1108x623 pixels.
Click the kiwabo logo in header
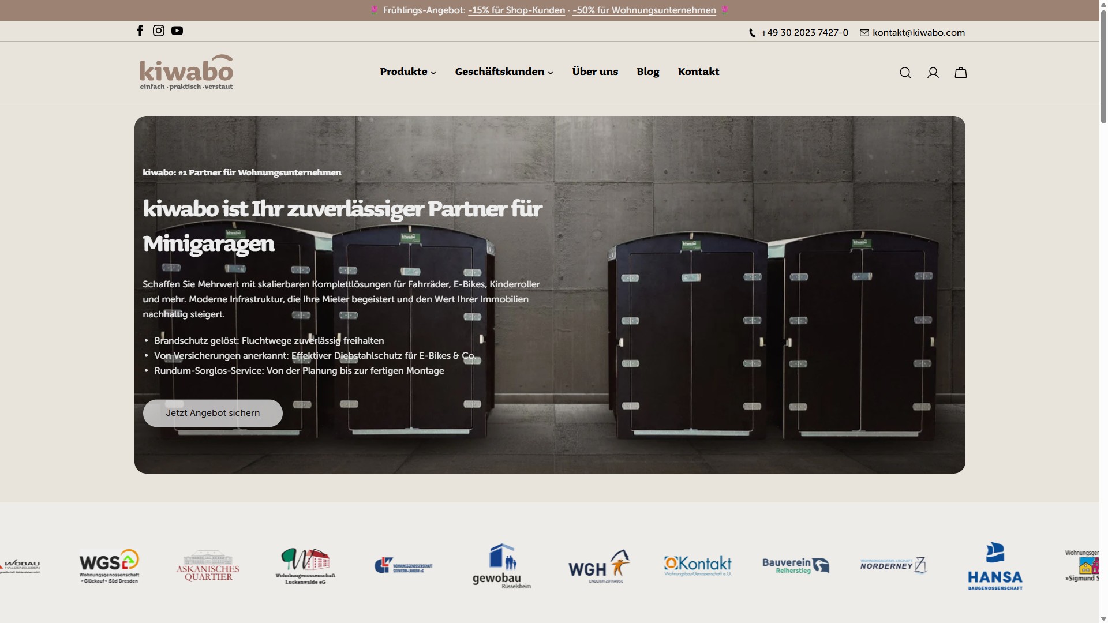click(186, 73)
